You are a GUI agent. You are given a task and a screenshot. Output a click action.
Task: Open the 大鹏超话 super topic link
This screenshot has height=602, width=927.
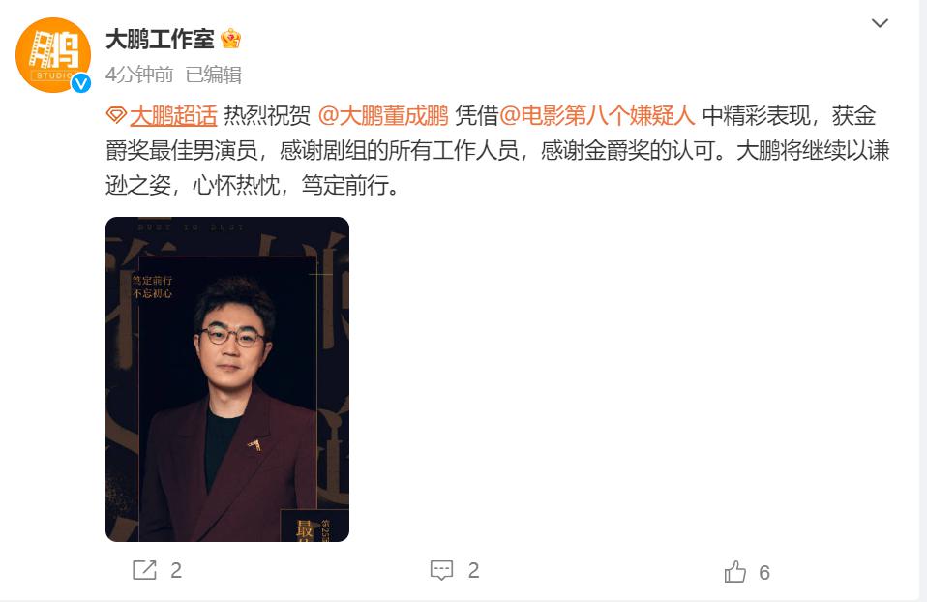coord(173,115)
